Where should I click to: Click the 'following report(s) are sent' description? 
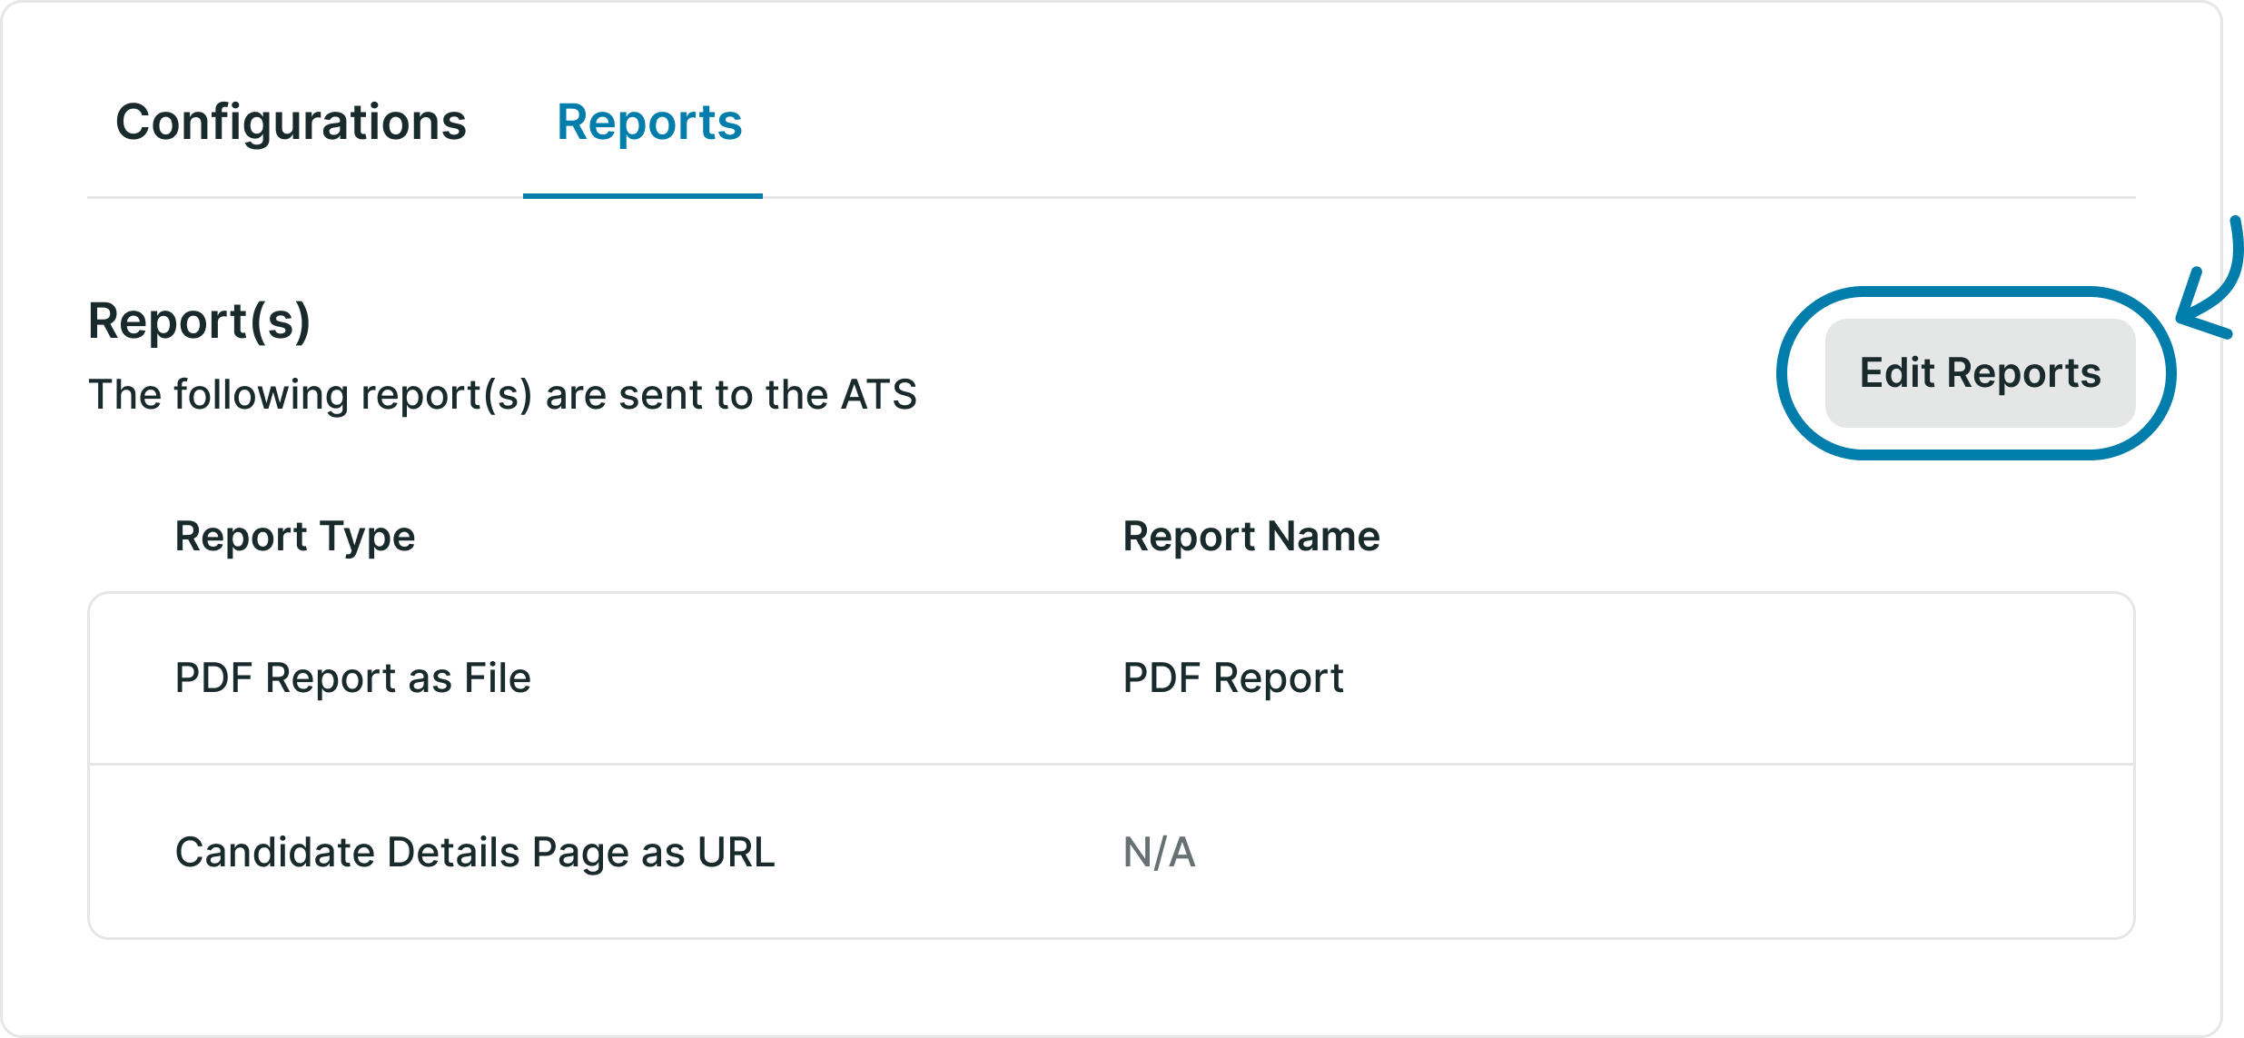(x=501, y=395)
